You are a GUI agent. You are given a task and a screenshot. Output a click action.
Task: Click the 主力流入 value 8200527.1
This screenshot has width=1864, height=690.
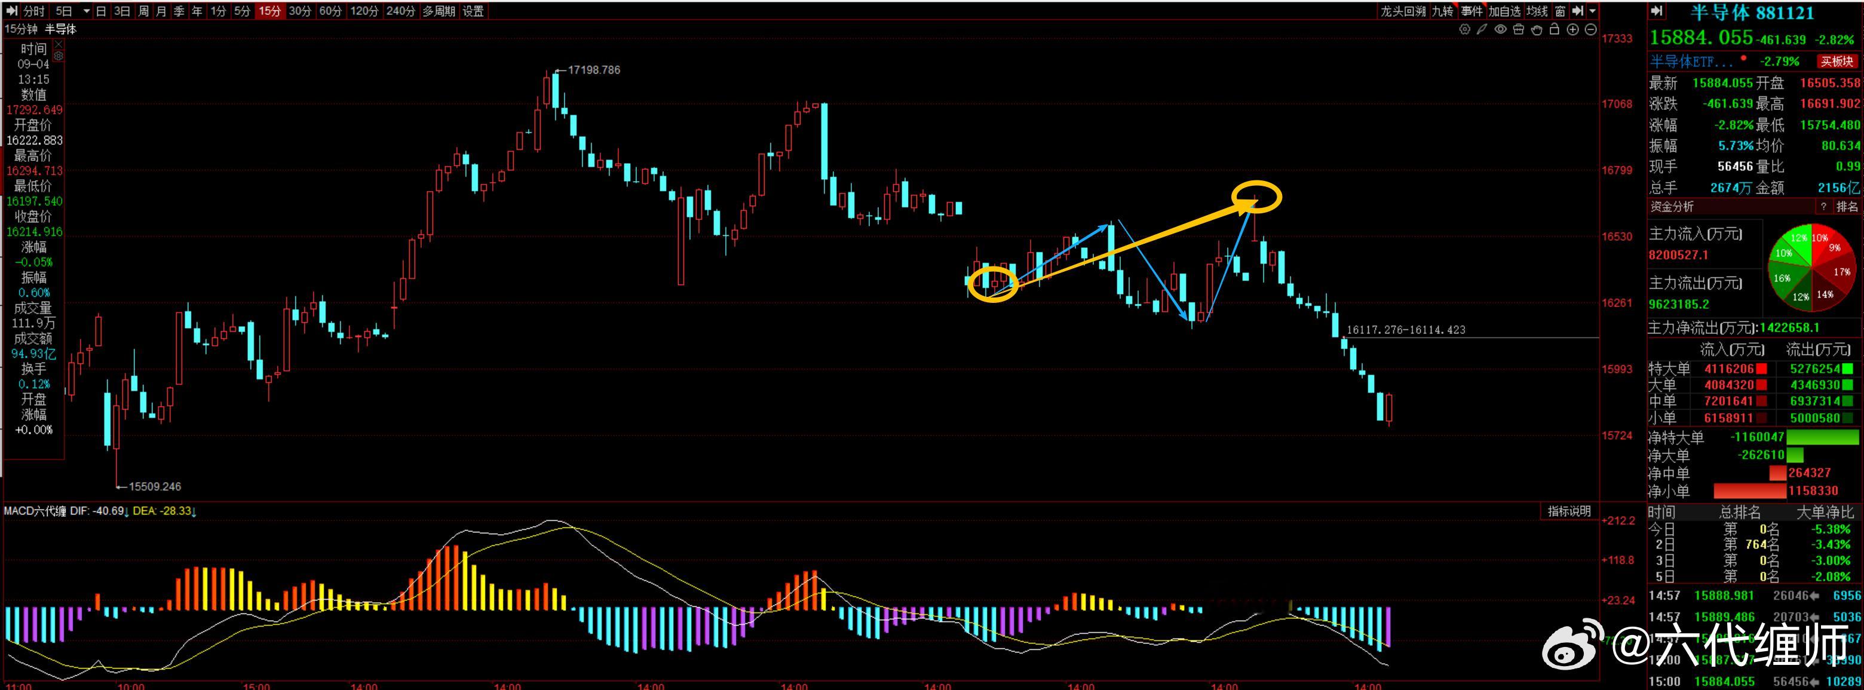(x=1679, y=254)
